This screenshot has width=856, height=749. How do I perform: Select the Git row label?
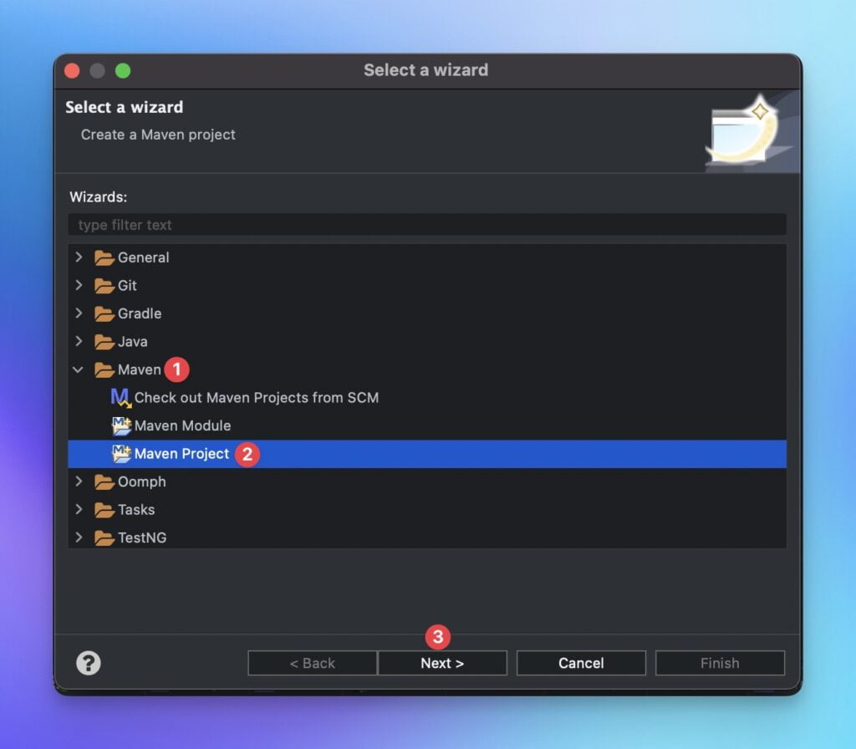[127, 286]
